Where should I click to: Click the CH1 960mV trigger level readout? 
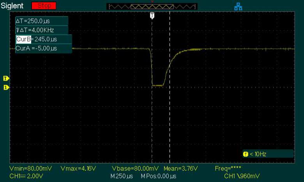click(x=242, y=176)
